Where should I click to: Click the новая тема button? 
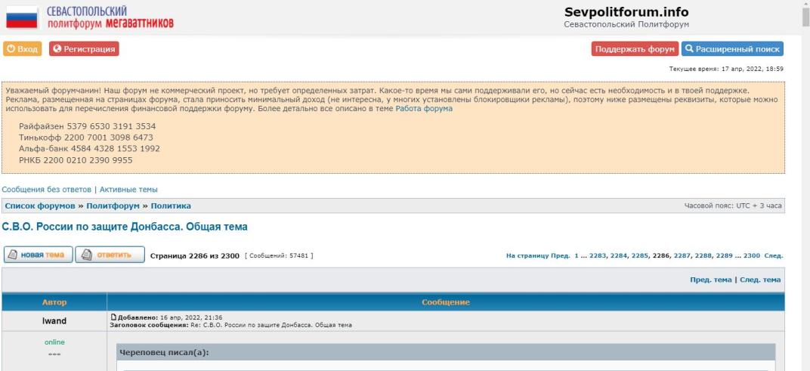point(38,255)
